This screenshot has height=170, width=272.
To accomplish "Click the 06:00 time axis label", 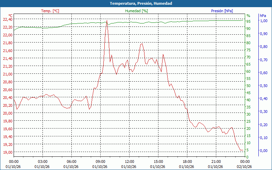I will (x=71, y=162).
